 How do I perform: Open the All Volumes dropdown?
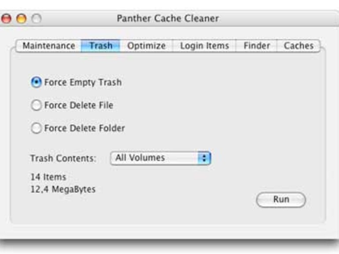(160, 158)
